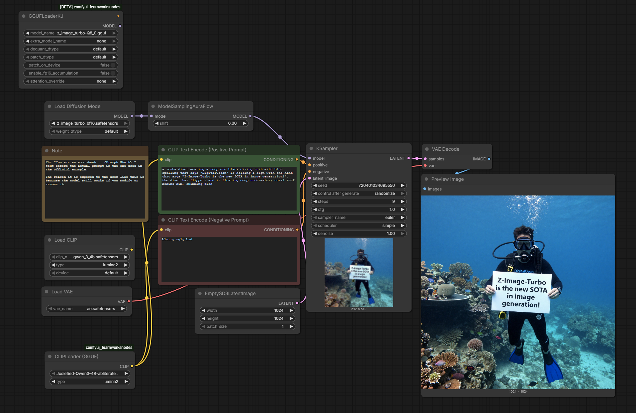Collapse the KSampler node using its dot
636x413 pixels.
coord(311,148)
